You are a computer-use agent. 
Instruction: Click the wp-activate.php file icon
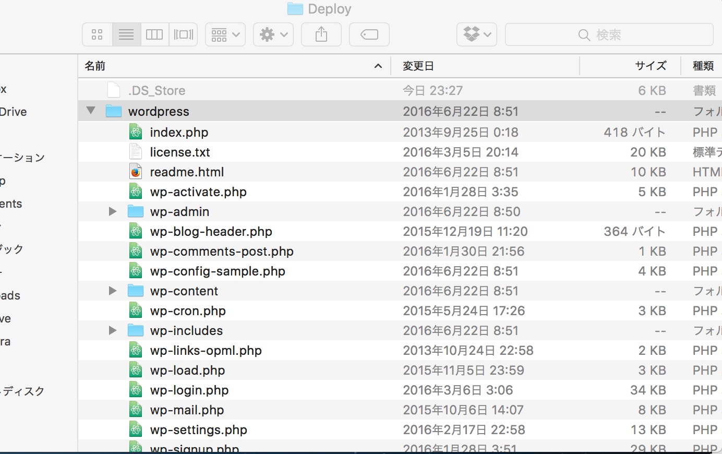tap(136, 192)
